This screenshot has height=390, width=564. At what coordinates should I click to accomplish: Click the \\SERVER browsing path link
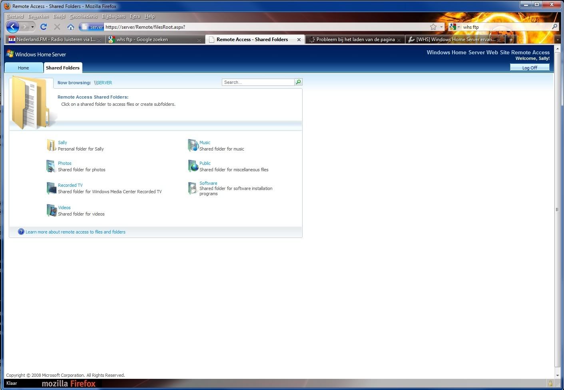tap(103, 83)
